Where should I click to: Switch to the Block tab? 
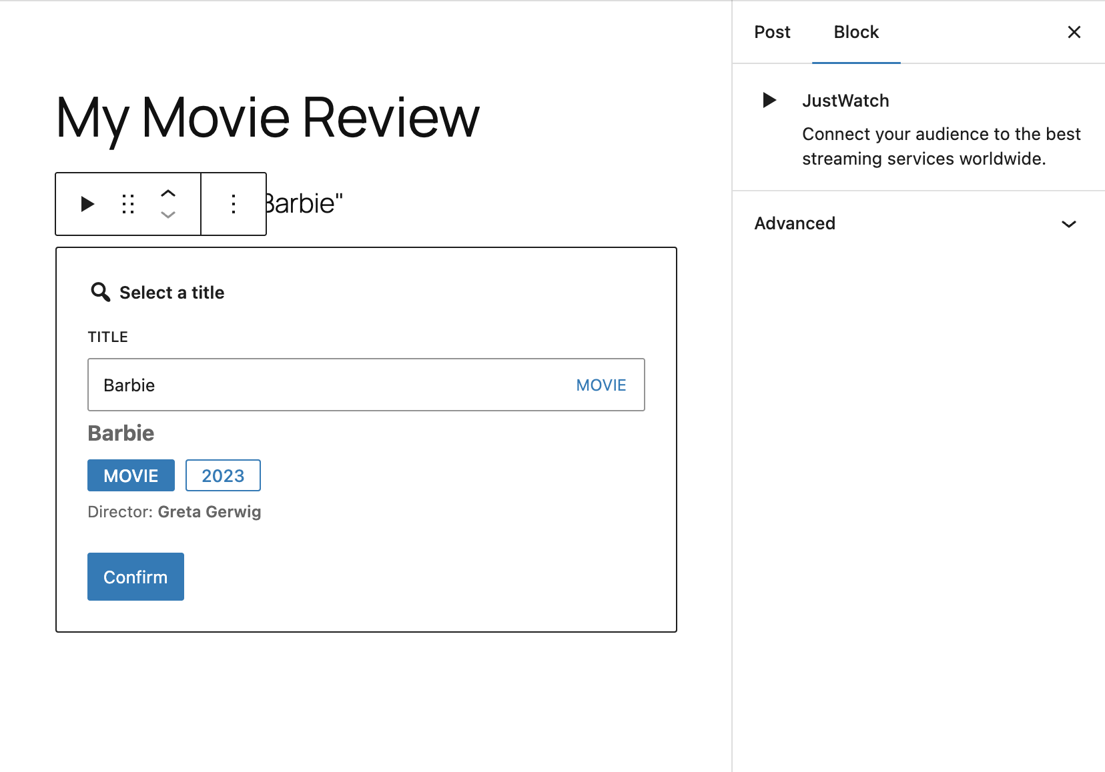click(x=856, y=31)
